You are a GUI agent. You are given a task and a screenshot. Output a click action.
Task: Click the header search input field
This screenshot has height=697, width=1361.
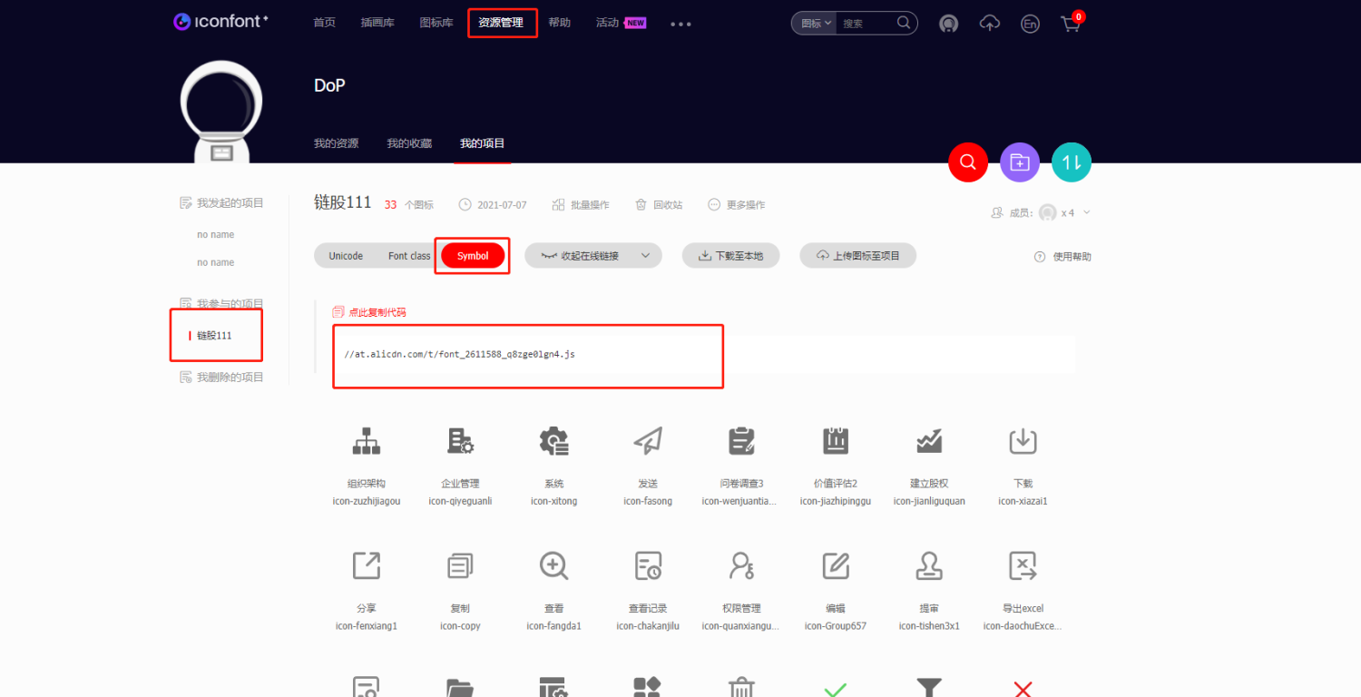tap(867, 24)
